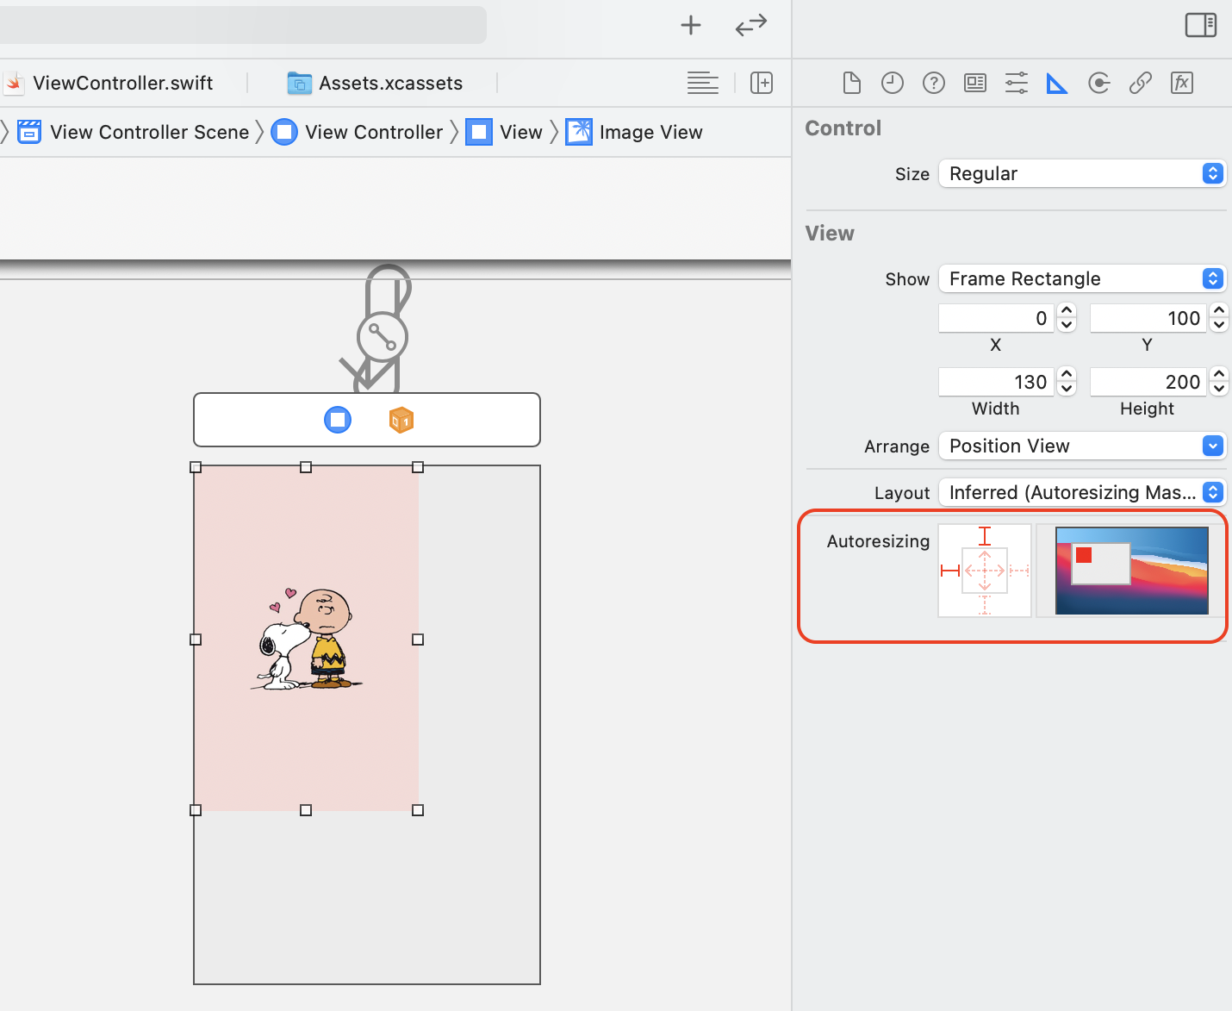Toggle the top margin autoresizing strut
The height and width of the screenshot is (1011, 1232).
click(985, 536)
